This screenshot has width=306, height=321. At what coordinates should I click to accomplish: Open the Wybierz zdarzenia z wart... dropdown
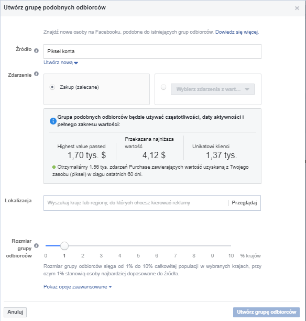pyautogui.click(x=213, y=89)
